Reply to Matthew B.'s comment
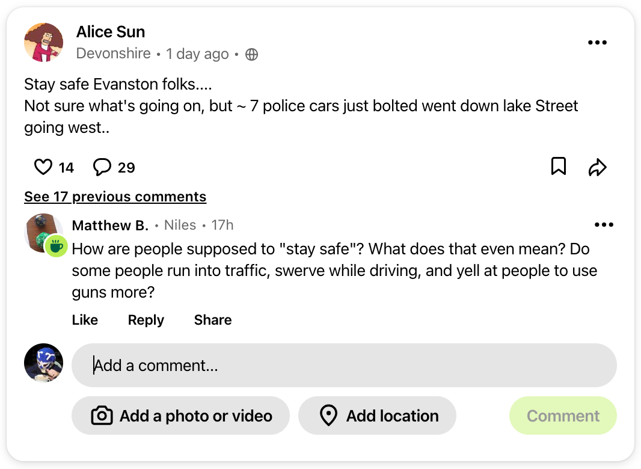The width and height of the screenshot is (641, 469). pyautogui.click(x=146, y=320)
